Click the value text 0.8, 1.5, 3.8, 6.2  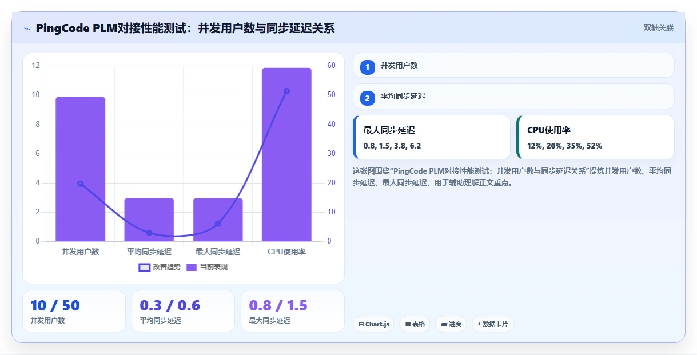pos(392,146)
